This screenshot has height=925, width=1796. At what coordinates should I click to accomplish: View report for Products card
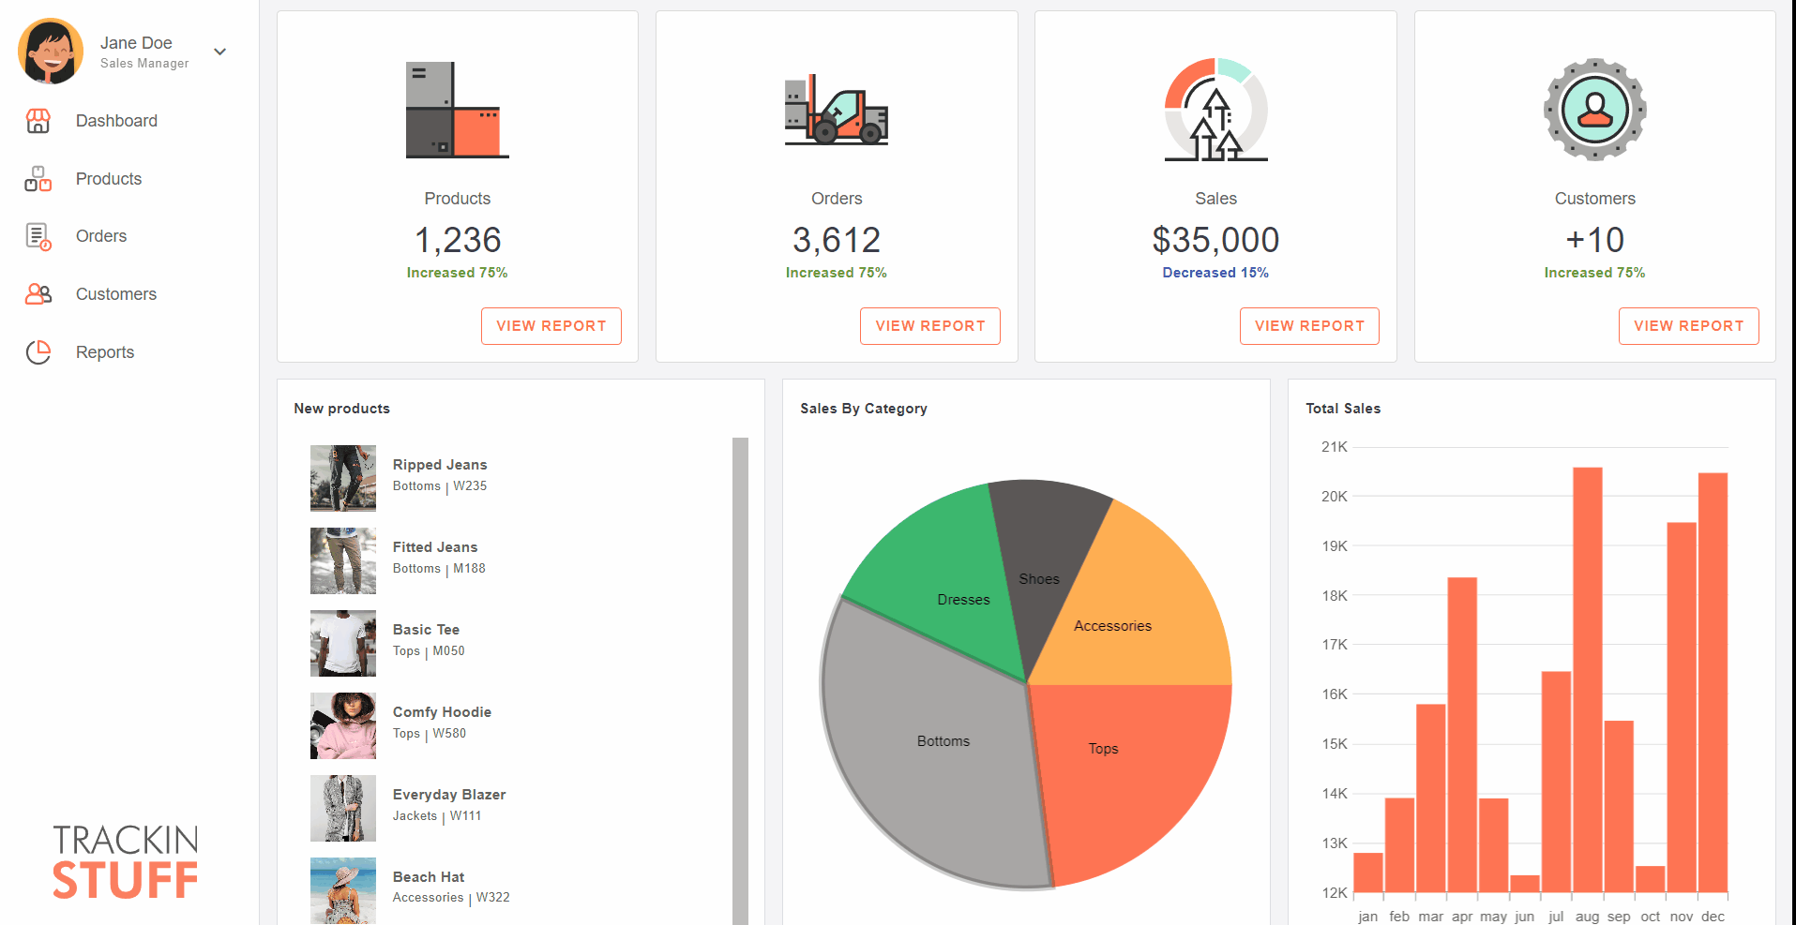point(551,326)
